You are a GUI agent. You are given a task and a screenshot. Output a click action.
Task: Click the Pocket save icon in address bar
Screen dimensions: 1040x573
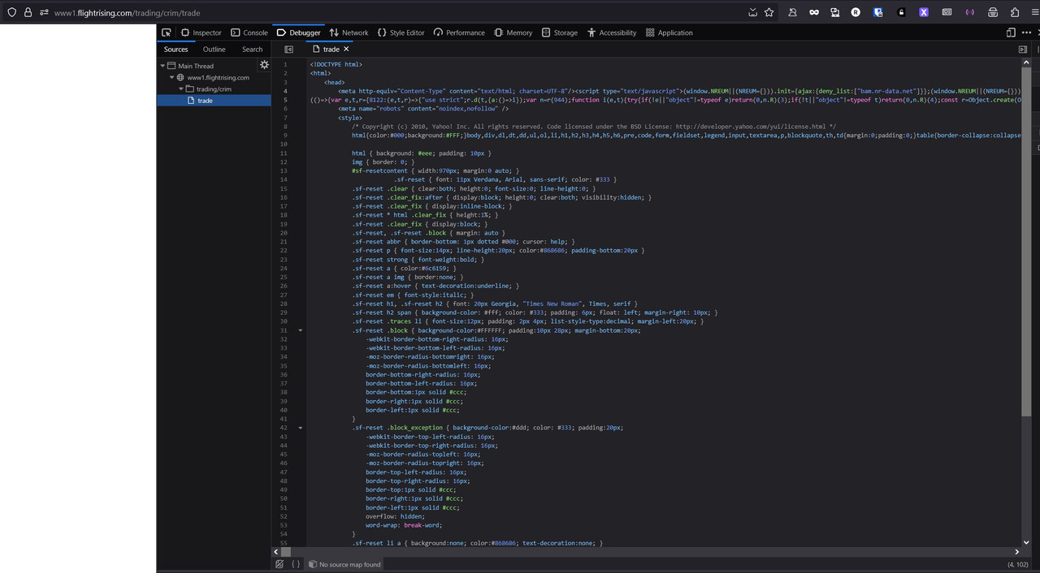752,13
